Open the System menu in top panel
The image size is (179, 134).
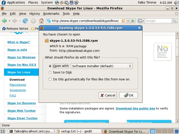click(47, 3)
